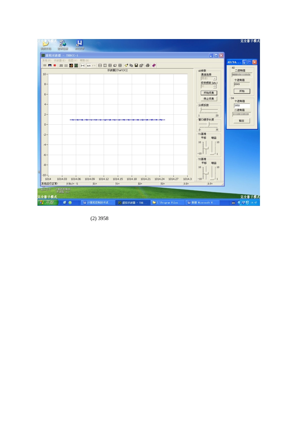Click the printer icon in oscilloscope toolbar
Image resolution: width=299 pixels, height=423 pixels.
point(148,65)
